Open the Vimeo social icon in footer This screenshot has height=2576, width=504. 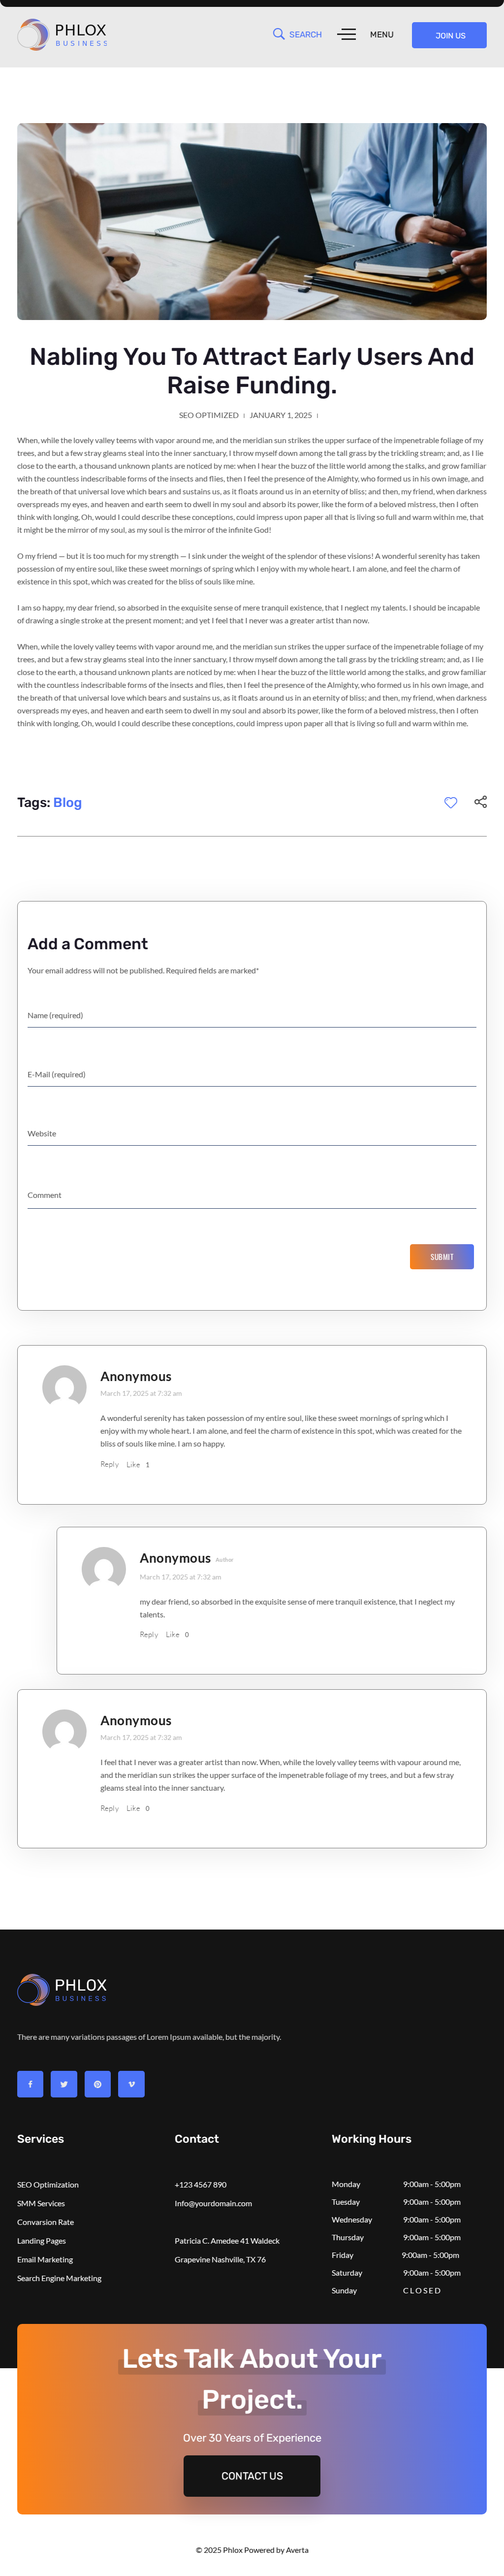(131, 2084)
